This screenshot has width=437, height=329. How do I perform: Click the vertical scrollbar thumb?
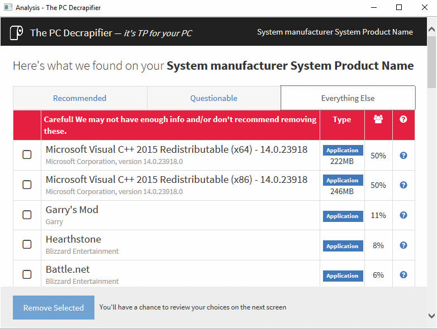click(432, 62)
